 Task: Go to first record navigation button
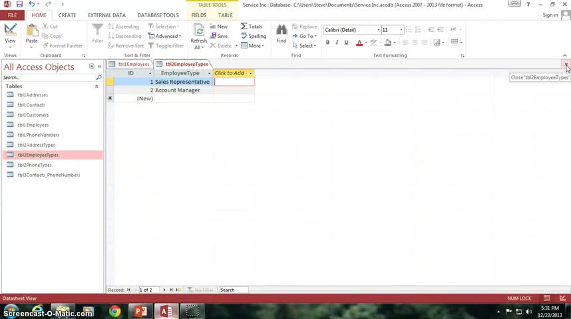(x=128, y=290)
